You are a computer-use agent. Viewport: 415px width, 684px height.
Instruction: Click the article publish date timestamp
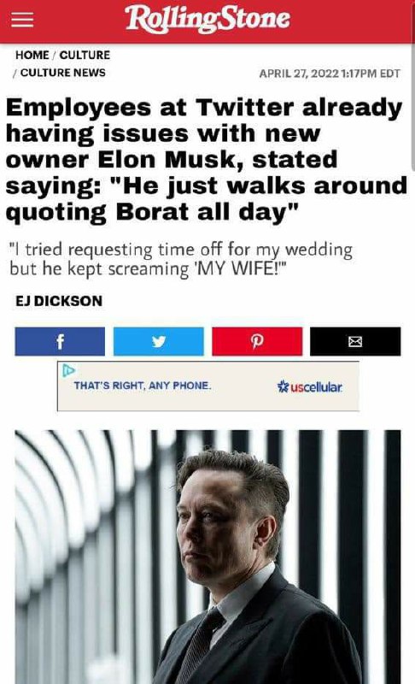click(x=330, y=74)
